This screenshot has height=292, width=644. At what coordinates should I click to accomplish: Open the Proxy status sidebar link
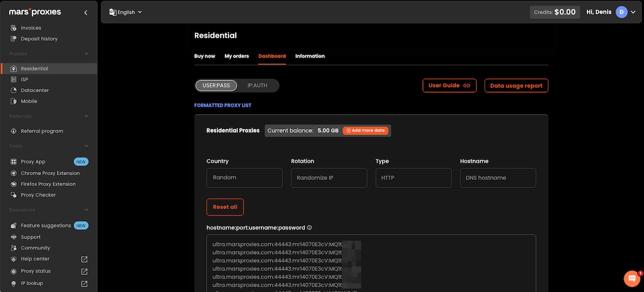coord(35,271)
